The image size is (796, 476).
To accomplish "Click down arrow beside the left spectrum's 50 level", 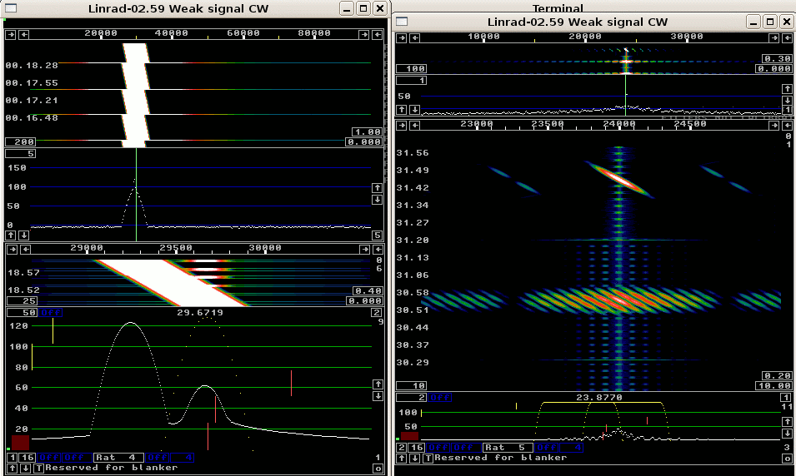I will click(x=378, y=200).
